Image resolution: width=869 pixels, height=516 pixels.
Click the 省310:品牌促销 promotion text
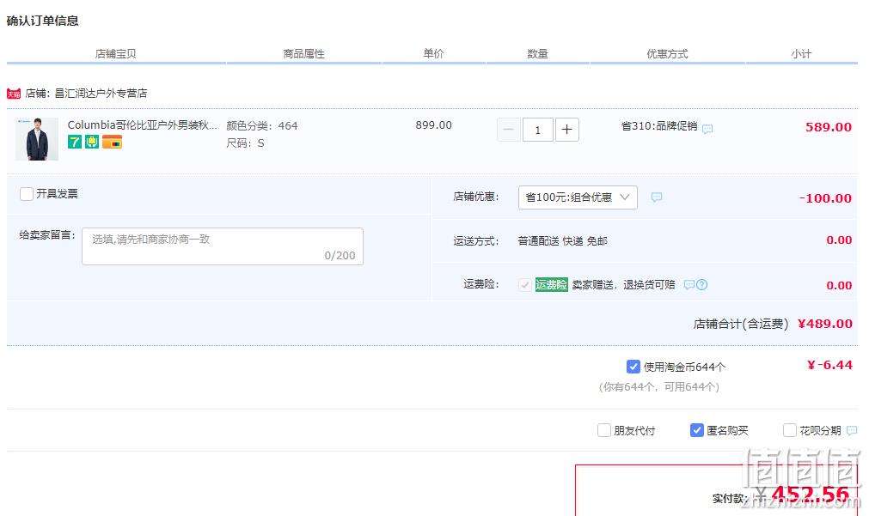point(659,126)
